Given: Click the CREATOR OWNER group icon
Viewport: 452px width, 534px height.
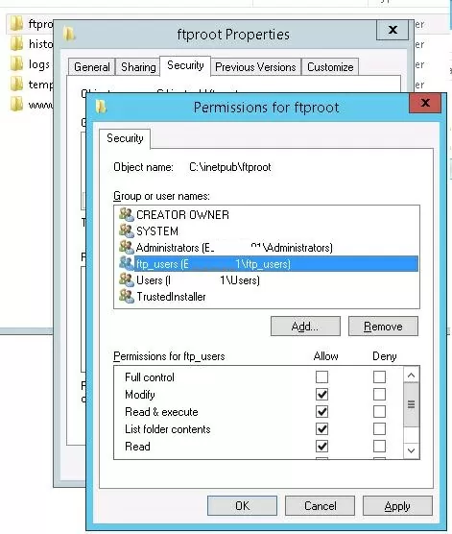Looking at the screenshot, I should point(127,214).
